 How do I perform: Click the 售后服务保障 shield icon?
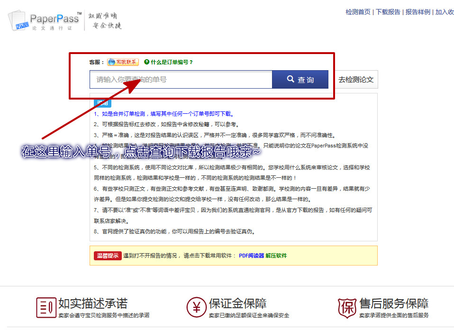[x=347, y=308]
